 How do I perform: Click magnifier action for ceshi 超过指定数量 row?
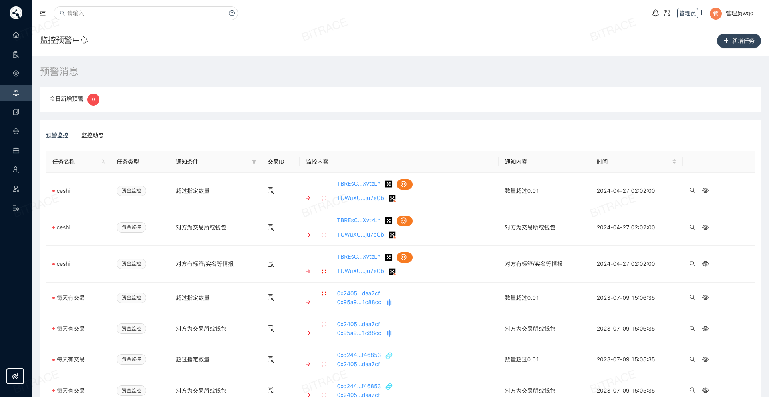point(692,190)
